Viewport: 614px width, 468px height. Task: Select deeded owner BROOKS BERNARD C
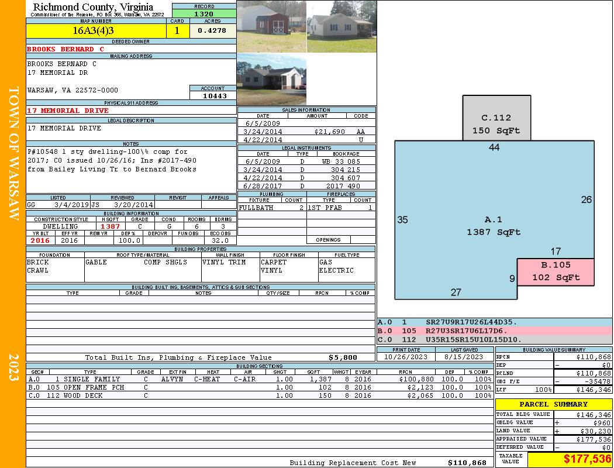pyautogui.click(x=65, y=49)
